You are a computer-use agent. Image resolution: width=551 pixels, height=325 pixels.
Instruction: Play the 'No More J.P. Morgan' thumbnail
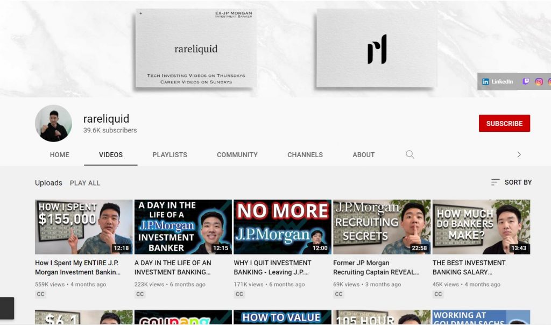click(x=282, y=227)
